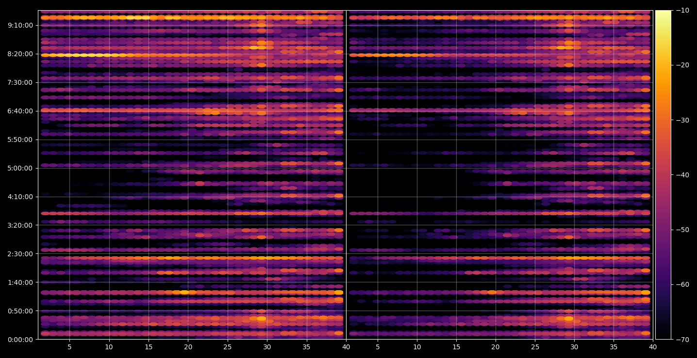Click the 5:50:00 time axis label
Image resolution: width=697 pixels, height=358 pixels.
(x=20, y=140)
